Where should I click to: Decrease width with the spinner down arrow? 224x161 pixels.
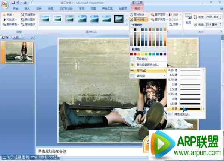[x=220, y=26]
